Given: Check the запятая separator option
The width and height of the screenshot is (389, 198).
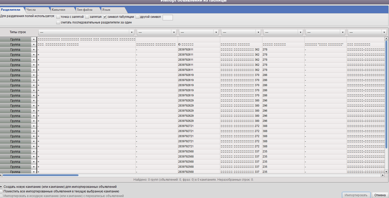Looking at the screenshot, I should [x=87, y=17].
